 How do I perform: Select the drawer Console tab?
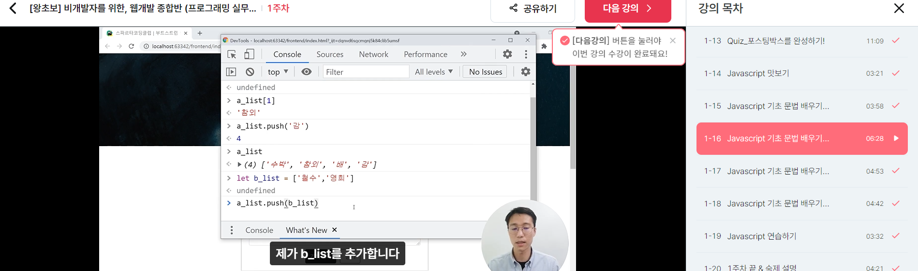259,230
